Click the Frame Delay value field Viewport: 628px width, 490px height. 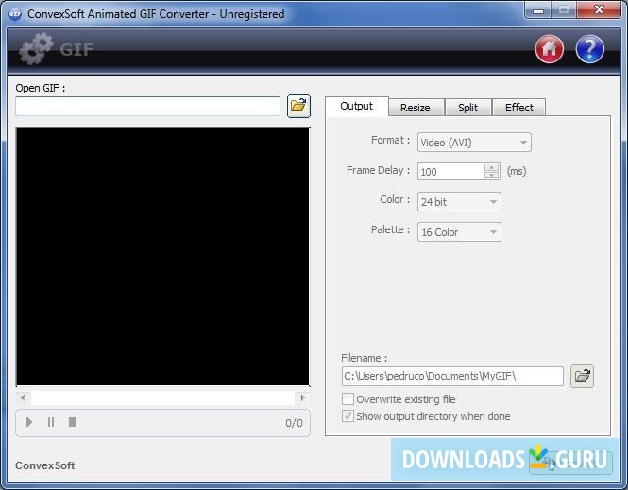pyautogui.click(x=450, y=172)
